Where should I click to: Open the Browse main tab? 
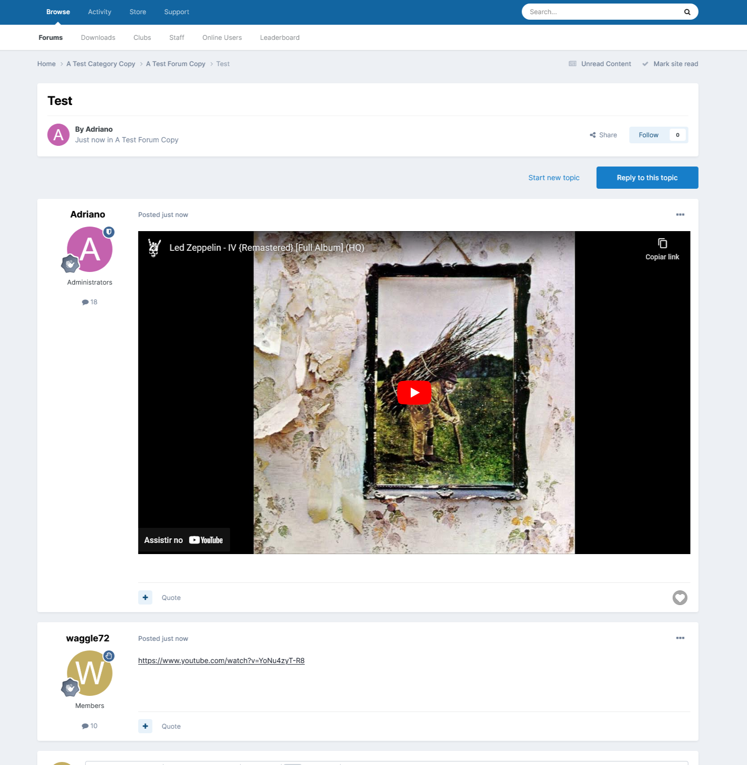point(58,12)
